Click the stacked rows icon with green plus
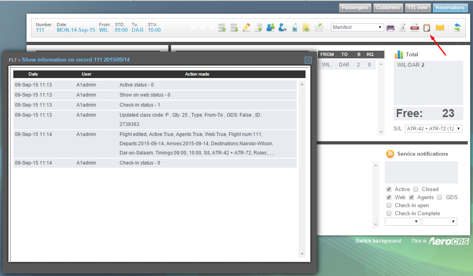Image resolution: width=473 pixels, height=276 pixels. [x=222, y=27]
